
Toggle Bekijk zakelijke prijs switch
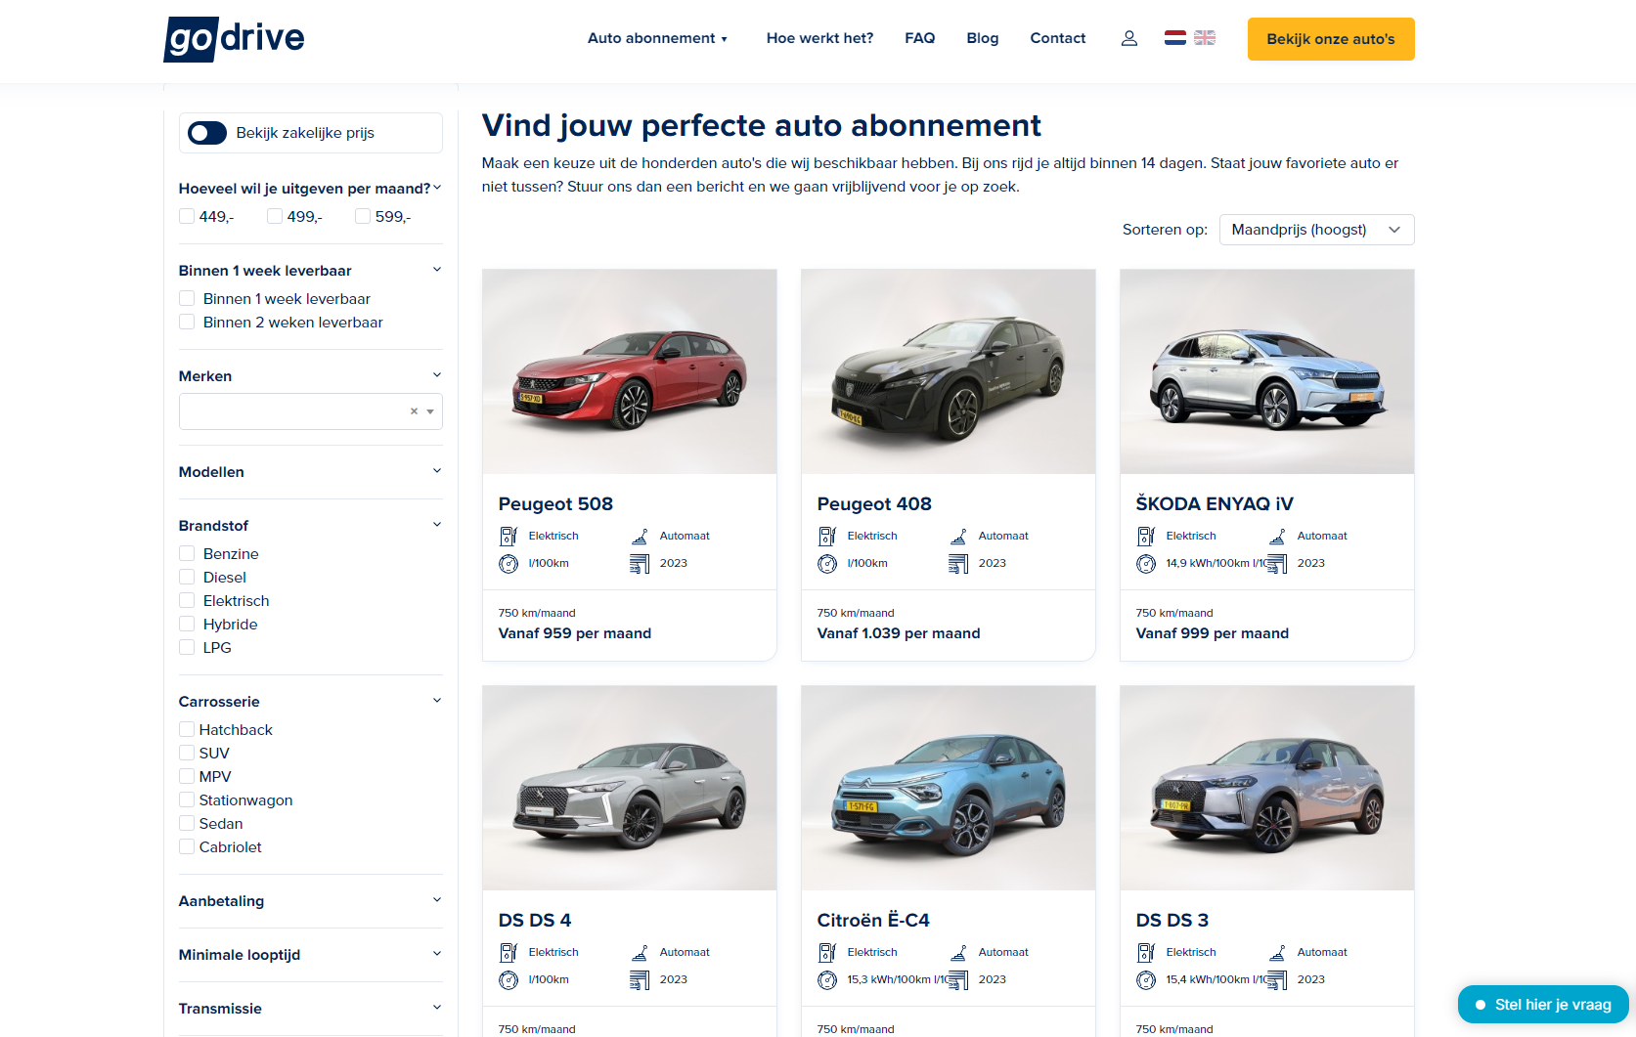tap(207, 133)
